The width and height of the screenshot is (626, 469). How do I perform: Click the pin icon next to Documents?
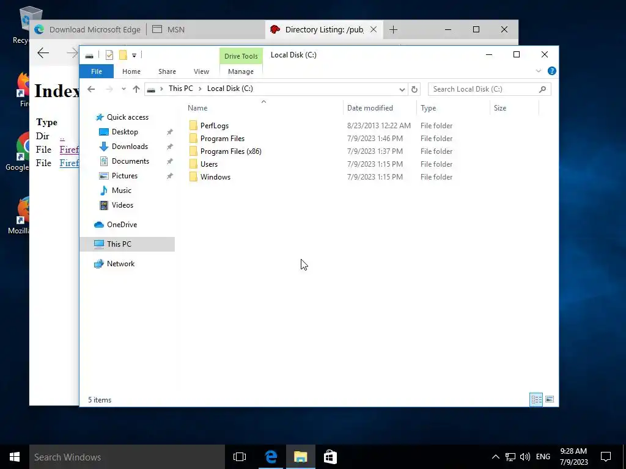tap(170, 161)
